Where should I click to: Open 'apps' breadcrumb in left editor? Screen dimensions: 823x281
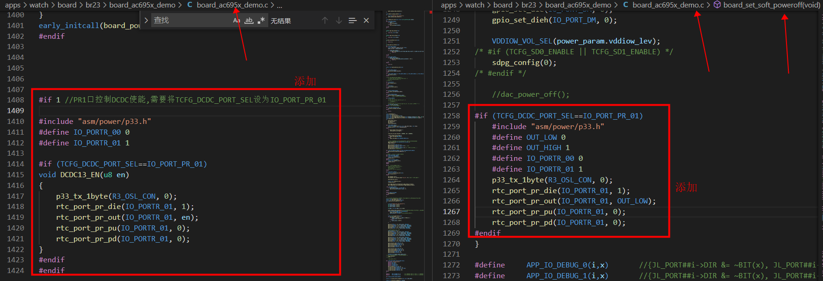click(x=13, y=5)
